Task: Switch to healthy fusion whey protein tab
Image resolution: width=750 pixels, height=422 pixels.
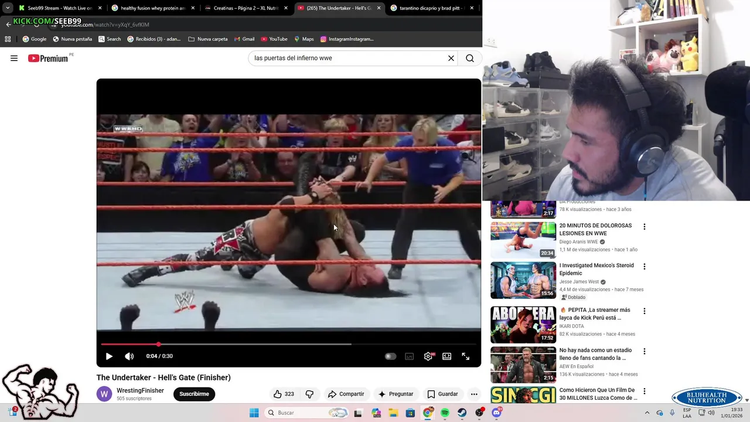Action: pos(153,8)
